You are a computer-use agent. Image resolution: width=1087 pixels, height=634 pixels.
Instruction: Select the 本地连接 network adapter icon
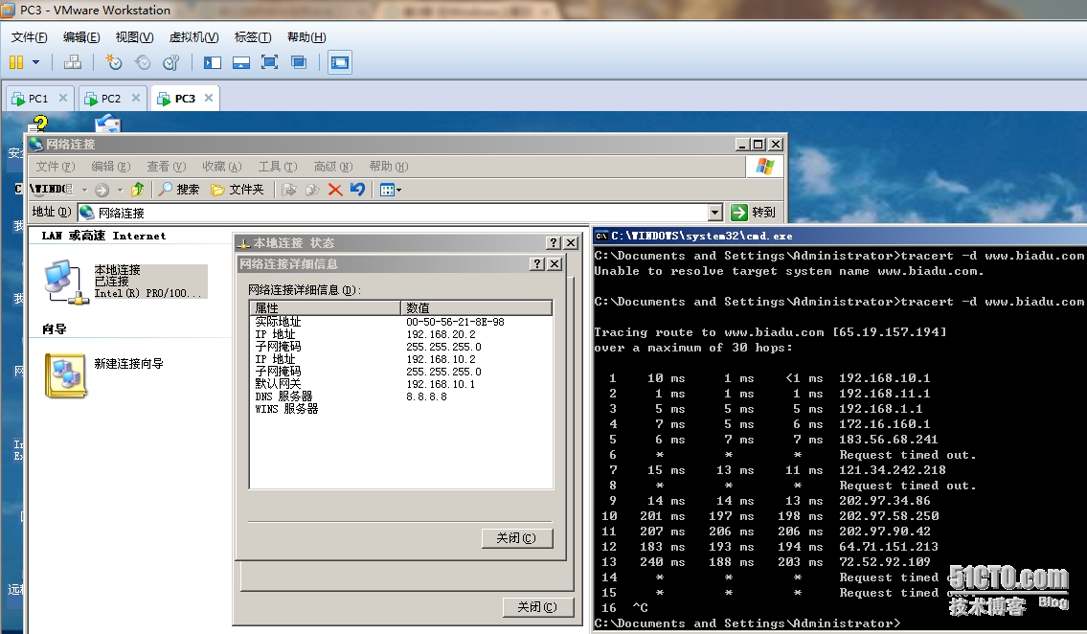[66, 281]
